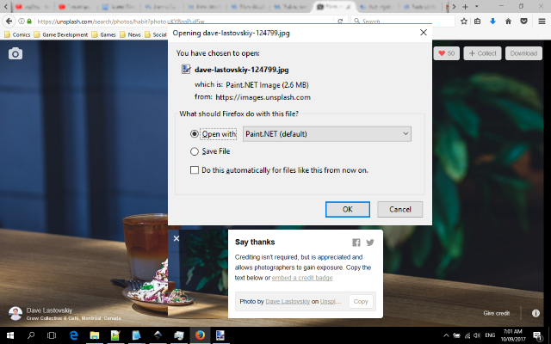Copy the photo credit text

tap(361, 302)
